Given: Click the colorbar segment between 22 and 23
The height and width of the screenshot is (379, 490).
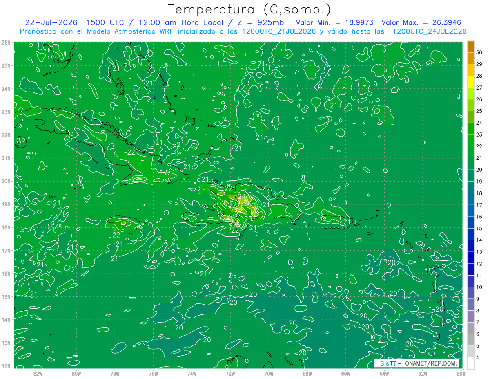Looking at the screenshot, I should point(471,140).
